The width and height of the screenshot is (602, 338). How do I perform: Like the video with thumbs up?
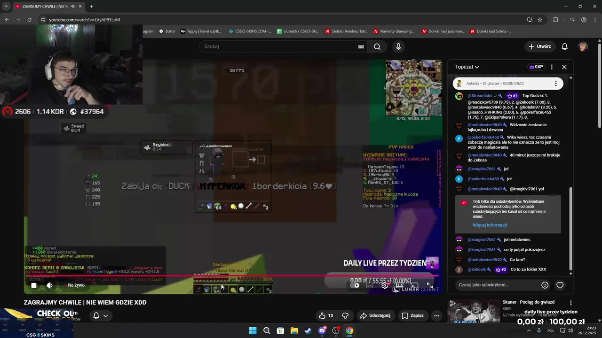pos(325,315)
